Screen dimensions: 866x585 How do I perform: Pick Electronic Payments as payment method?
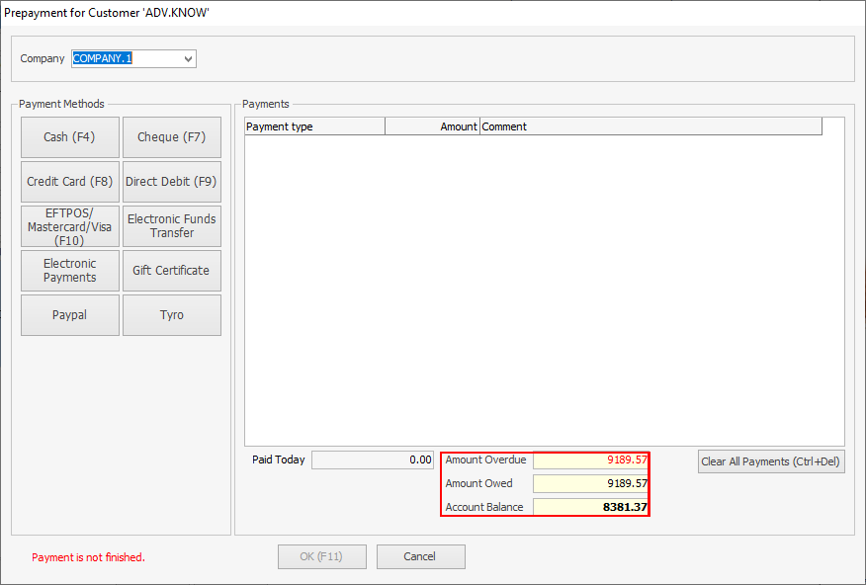coord(69,270)
